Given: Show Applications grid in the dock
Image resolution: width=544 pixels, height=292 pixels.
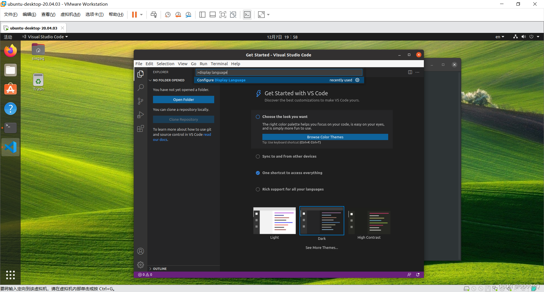Looking at the screenshot, I should coord(10,275).
